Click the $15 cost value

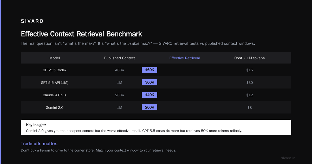(x=250, y=70)
